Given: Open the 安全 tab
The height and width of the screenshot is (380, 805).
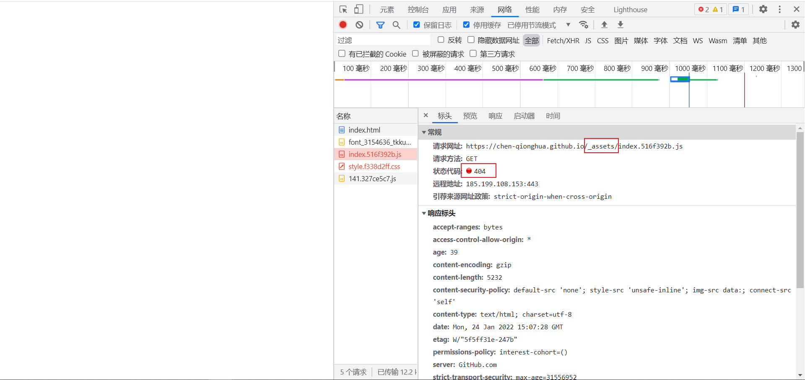Looking at the screenshot, I should [587, 10].
